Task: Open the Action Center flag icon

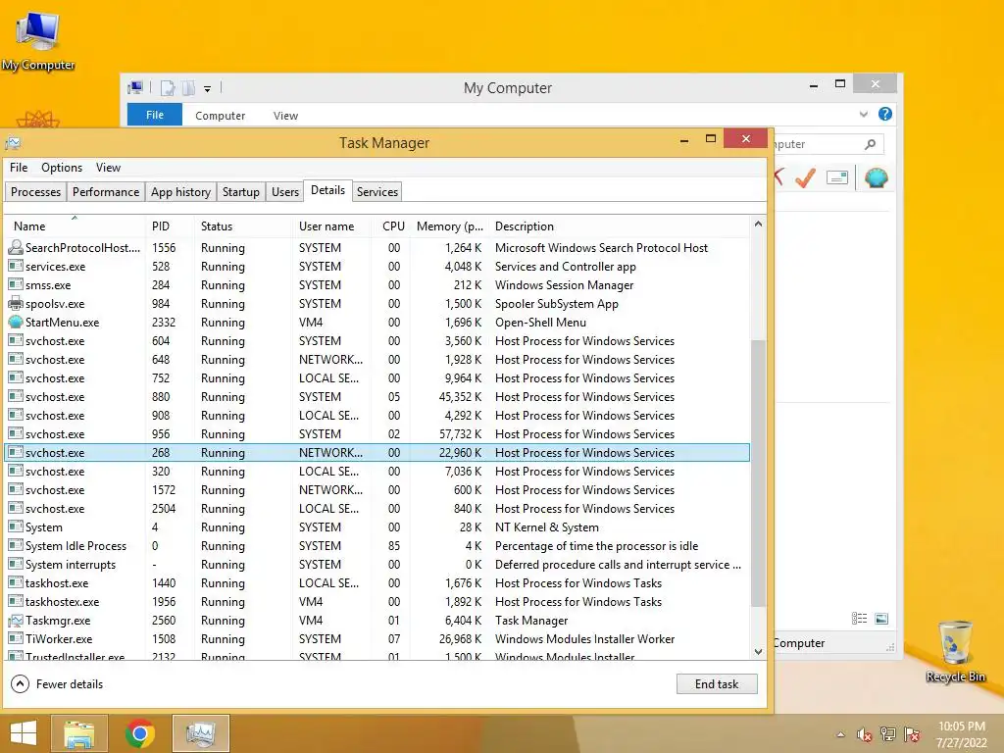Action: [x=912, y=734]
